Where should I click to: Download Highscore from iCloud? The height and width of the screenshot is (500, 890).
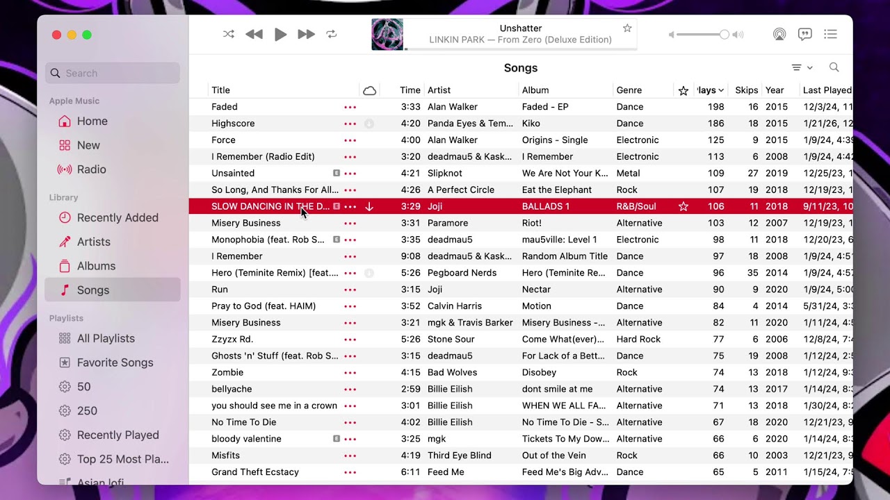(369, 124)
